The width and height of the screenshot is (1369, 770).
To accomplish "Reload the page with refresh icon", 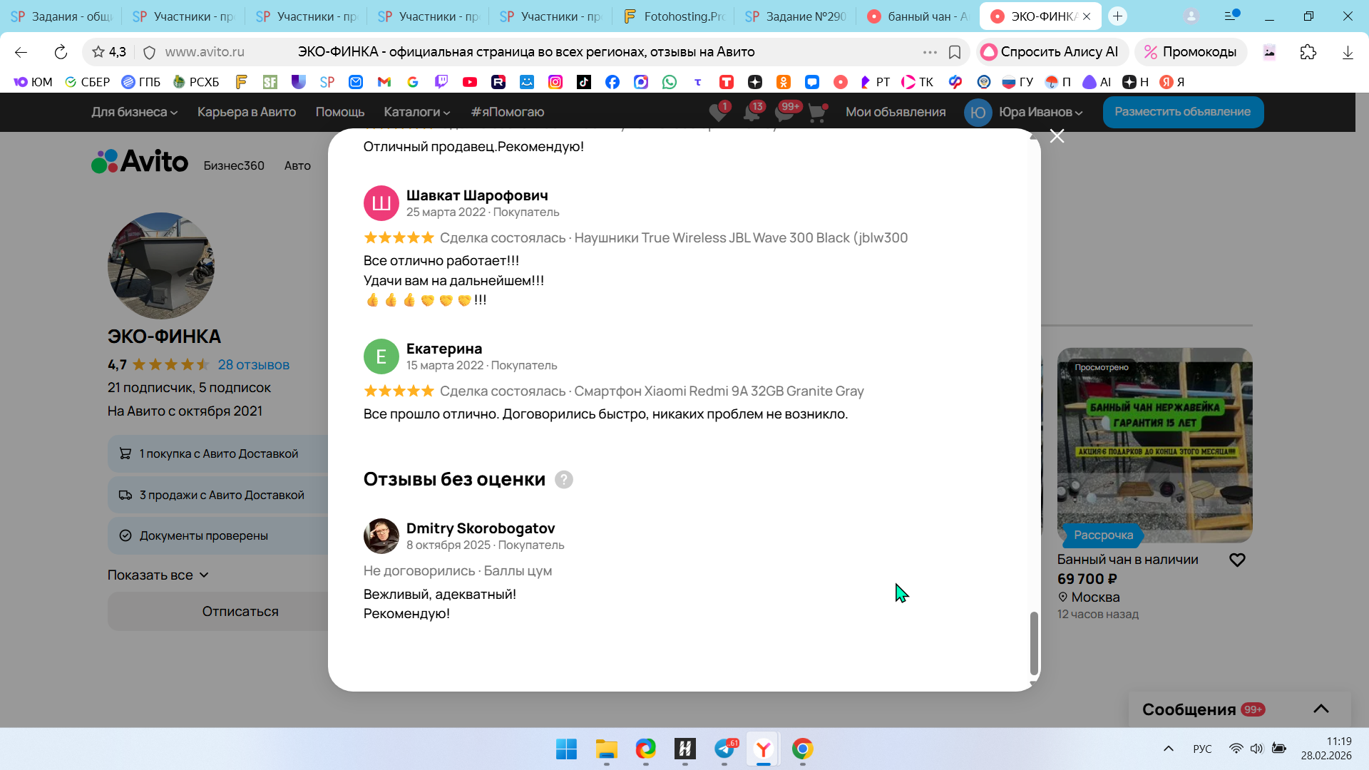I will (x=61, y=52).
